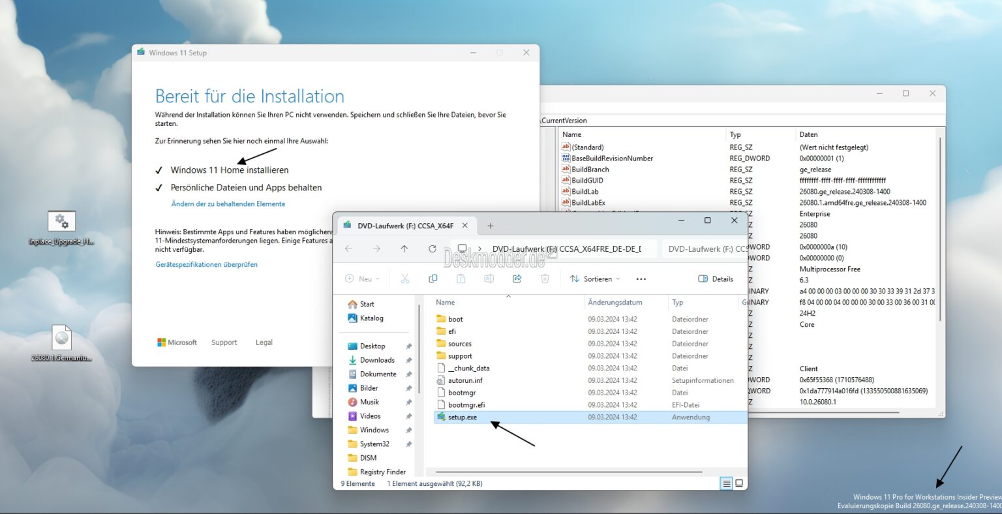Unpin Downloads from the sidebar
Viewport: 1002px width, 514px height.
409,359
